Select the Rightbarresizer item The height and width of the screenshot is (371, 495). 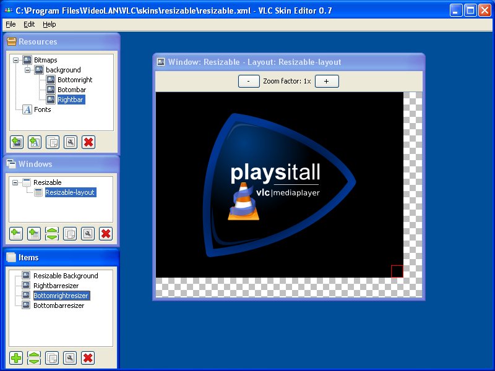click(56, 286)
